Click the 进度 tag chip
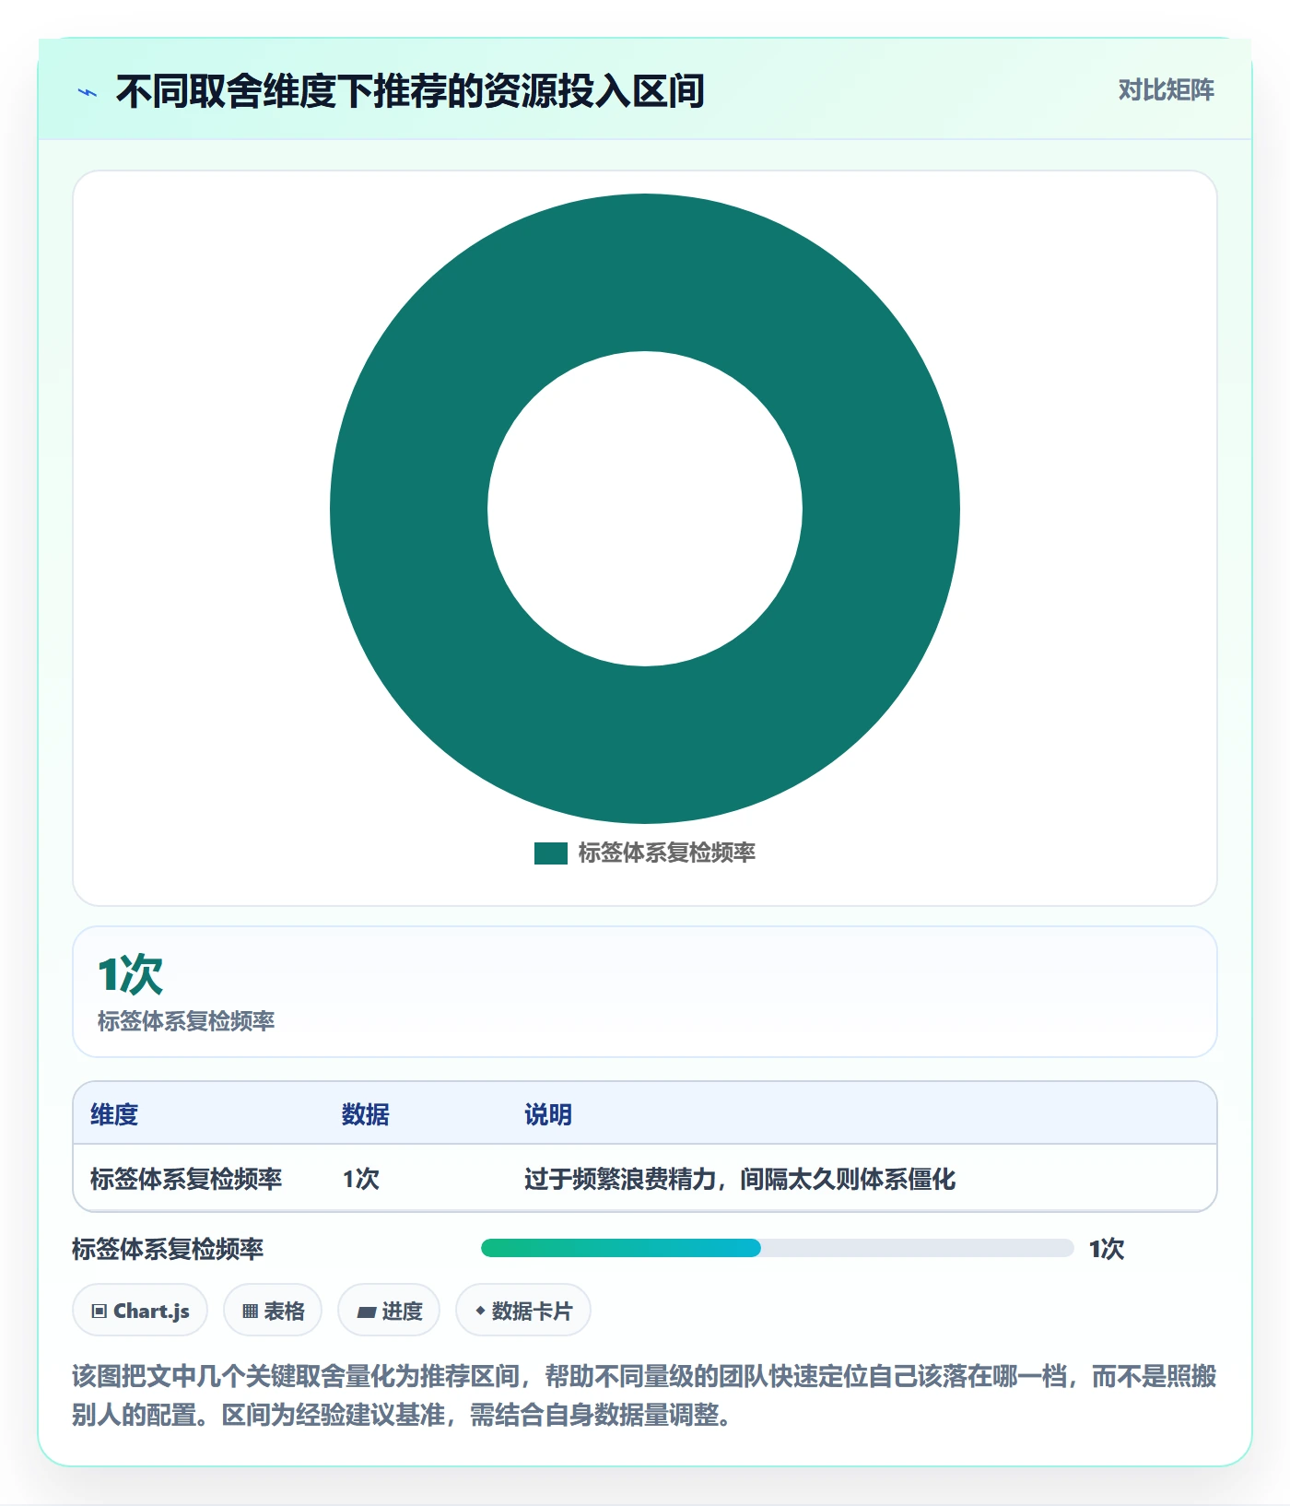This screenshot has height=1506, width=1290. tap(389, 1310)
